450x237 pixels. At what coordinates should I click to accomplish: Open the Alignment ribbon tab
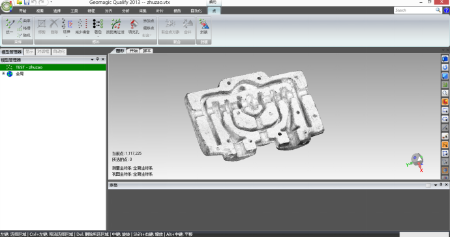[x=108, y=11]
